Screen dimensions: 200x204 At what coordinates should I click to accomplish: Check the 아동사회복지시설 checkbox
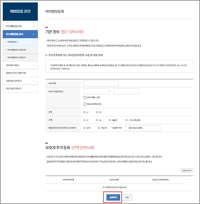tap(85, 104)
